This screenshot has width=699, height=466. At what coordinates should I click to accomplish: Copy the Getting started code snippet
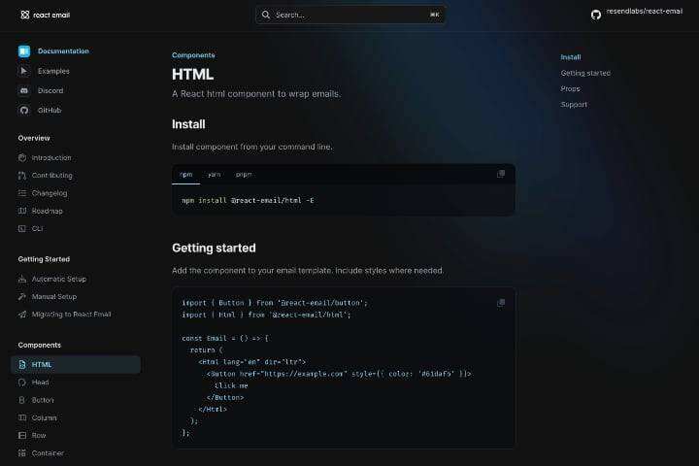pyautogui.click(x=501, y=302)
